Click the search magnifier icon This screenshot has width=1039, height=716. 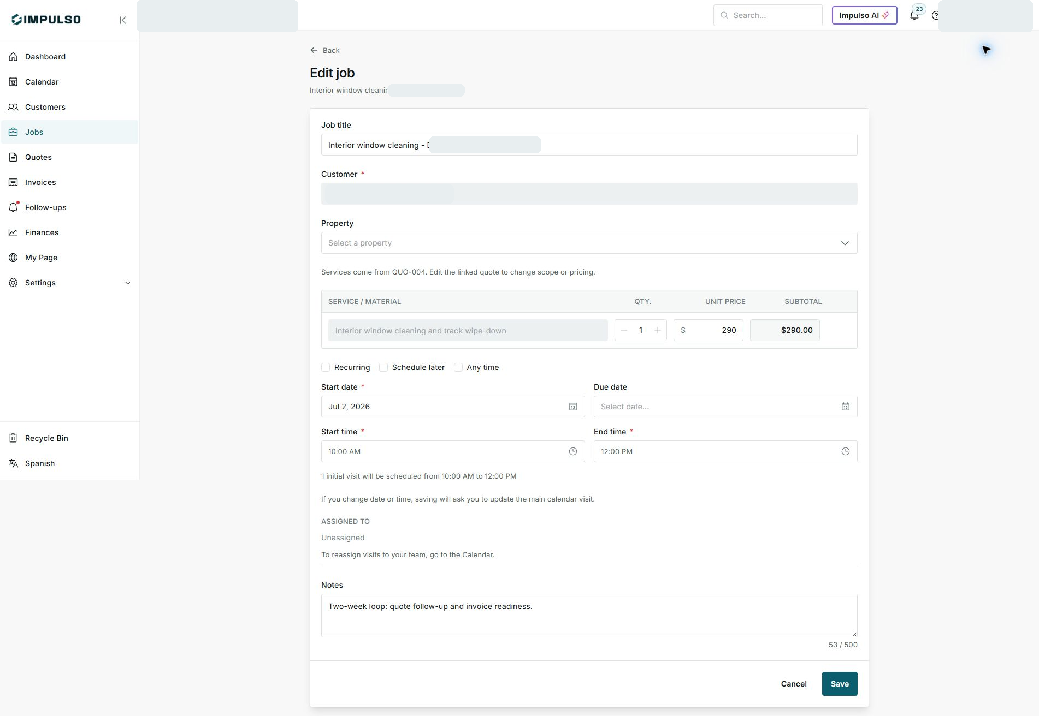point(724,15)
